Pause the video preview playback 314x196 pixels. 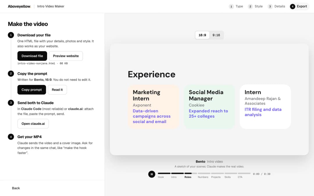click(x=151, y=174)
